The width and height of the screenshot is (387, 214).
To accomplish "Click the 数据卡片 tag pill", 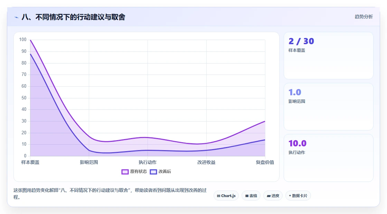I will point(298,196).
